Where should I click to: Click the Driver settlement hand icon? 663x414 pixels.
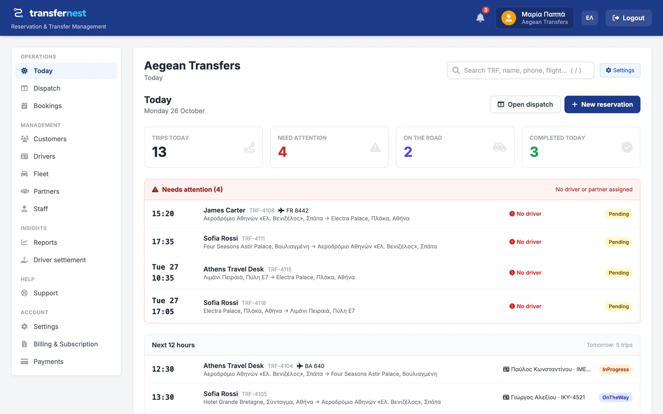[24, 260]
